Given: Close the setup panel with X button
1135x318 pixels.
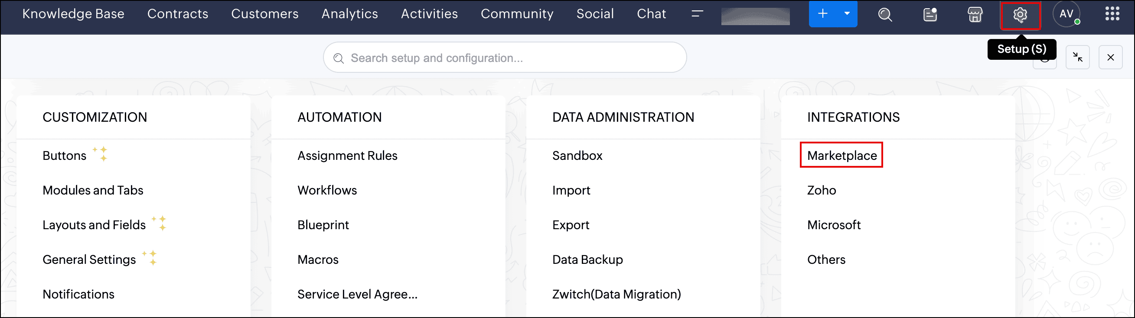Looking at the screenshot, I should click(1110, 57).
